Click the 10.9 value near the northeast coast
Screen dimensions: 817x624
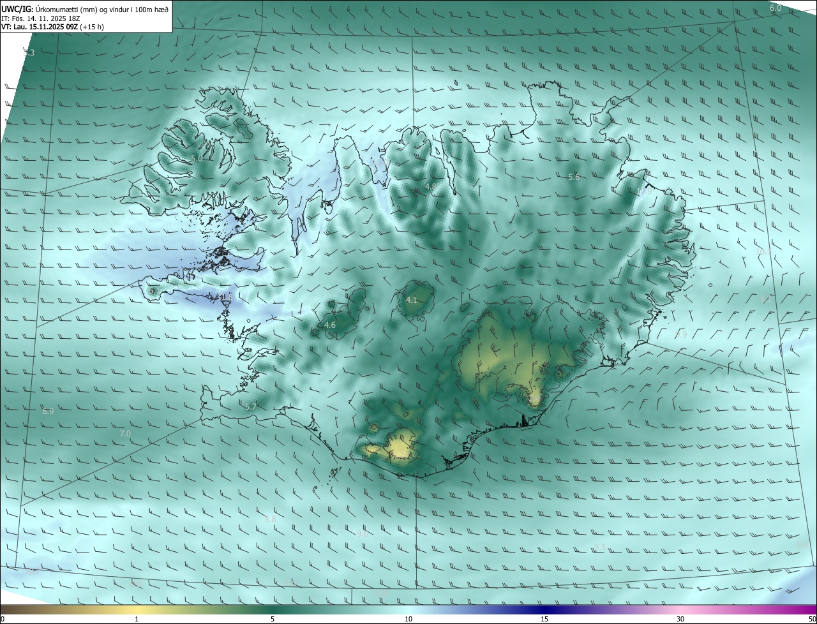tap(644, 191)
